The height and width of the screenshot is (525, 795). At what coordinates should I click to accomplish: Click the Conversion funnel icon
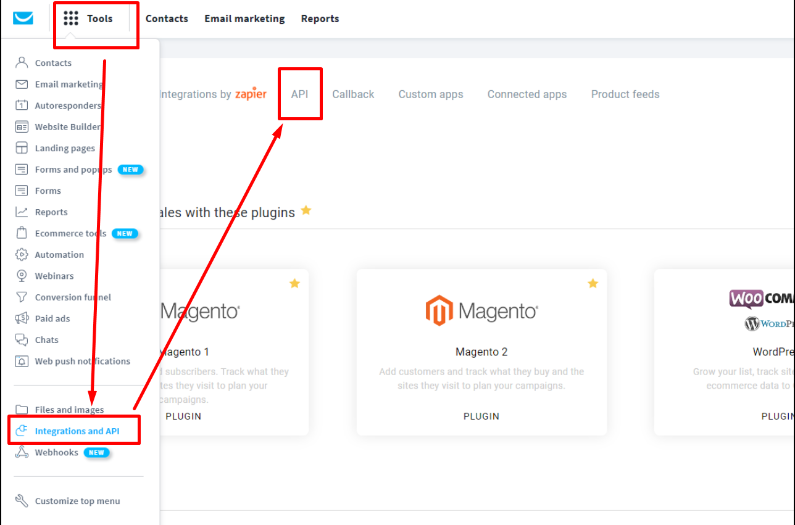22,297
